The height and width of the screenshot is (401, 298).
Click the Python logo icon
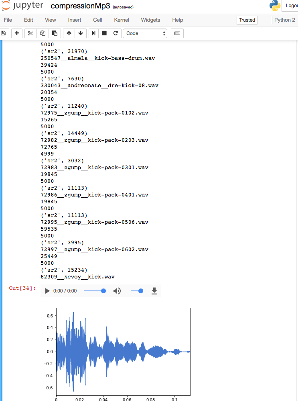[x=275, y=6]
